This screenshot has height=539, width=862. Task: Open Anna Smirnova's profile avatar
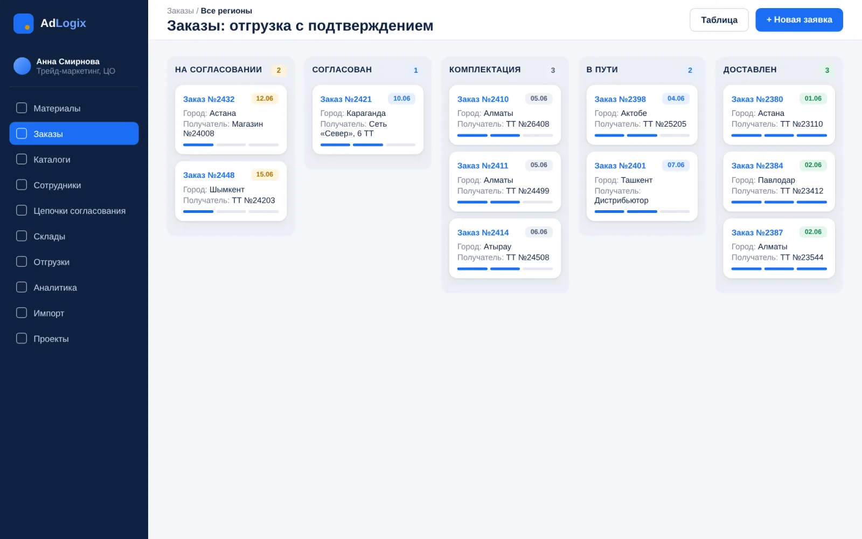[x=22, y=66]
